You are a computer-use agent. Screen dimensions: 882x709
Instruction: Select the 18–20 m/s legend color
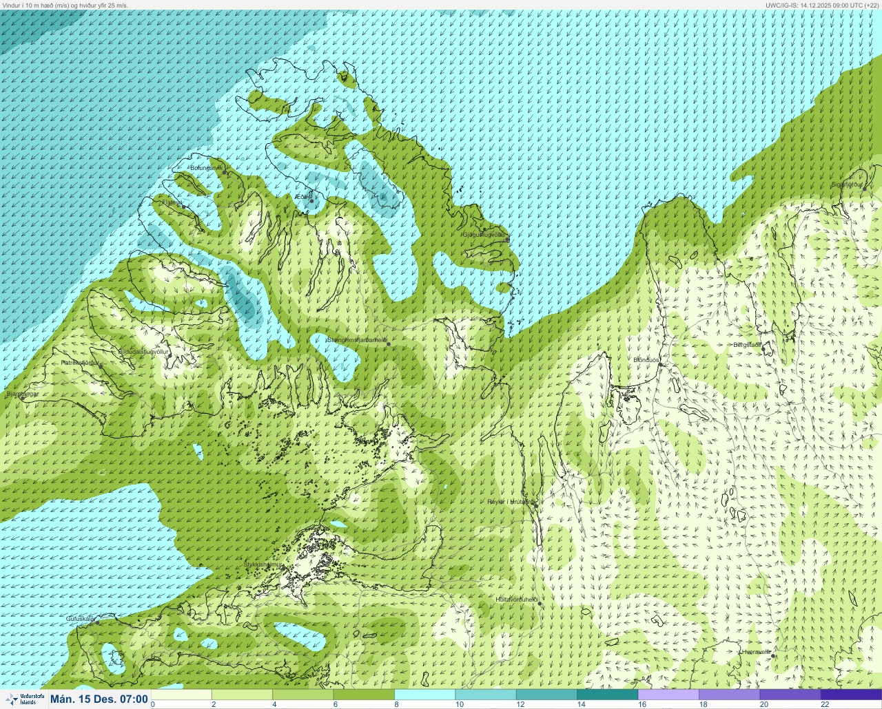[729, 695]
